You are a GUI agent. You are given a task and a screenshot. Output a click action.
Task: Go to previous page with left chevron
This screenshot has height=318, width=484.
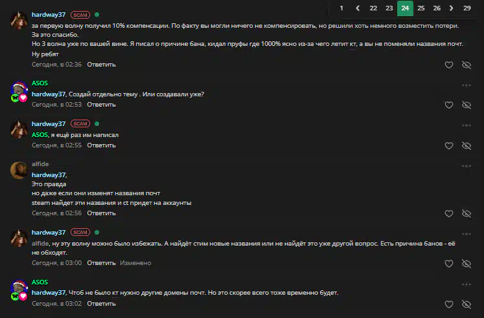(358, 8)
